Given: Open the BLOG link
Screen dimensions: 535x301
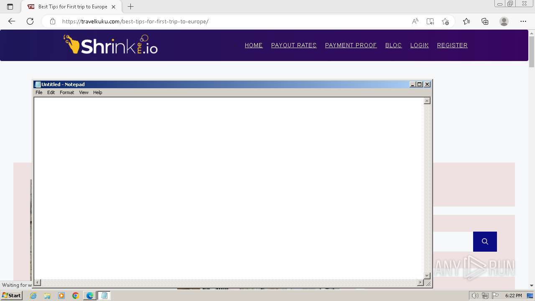Looking at the screenshot, I should (x=393, y=45).
